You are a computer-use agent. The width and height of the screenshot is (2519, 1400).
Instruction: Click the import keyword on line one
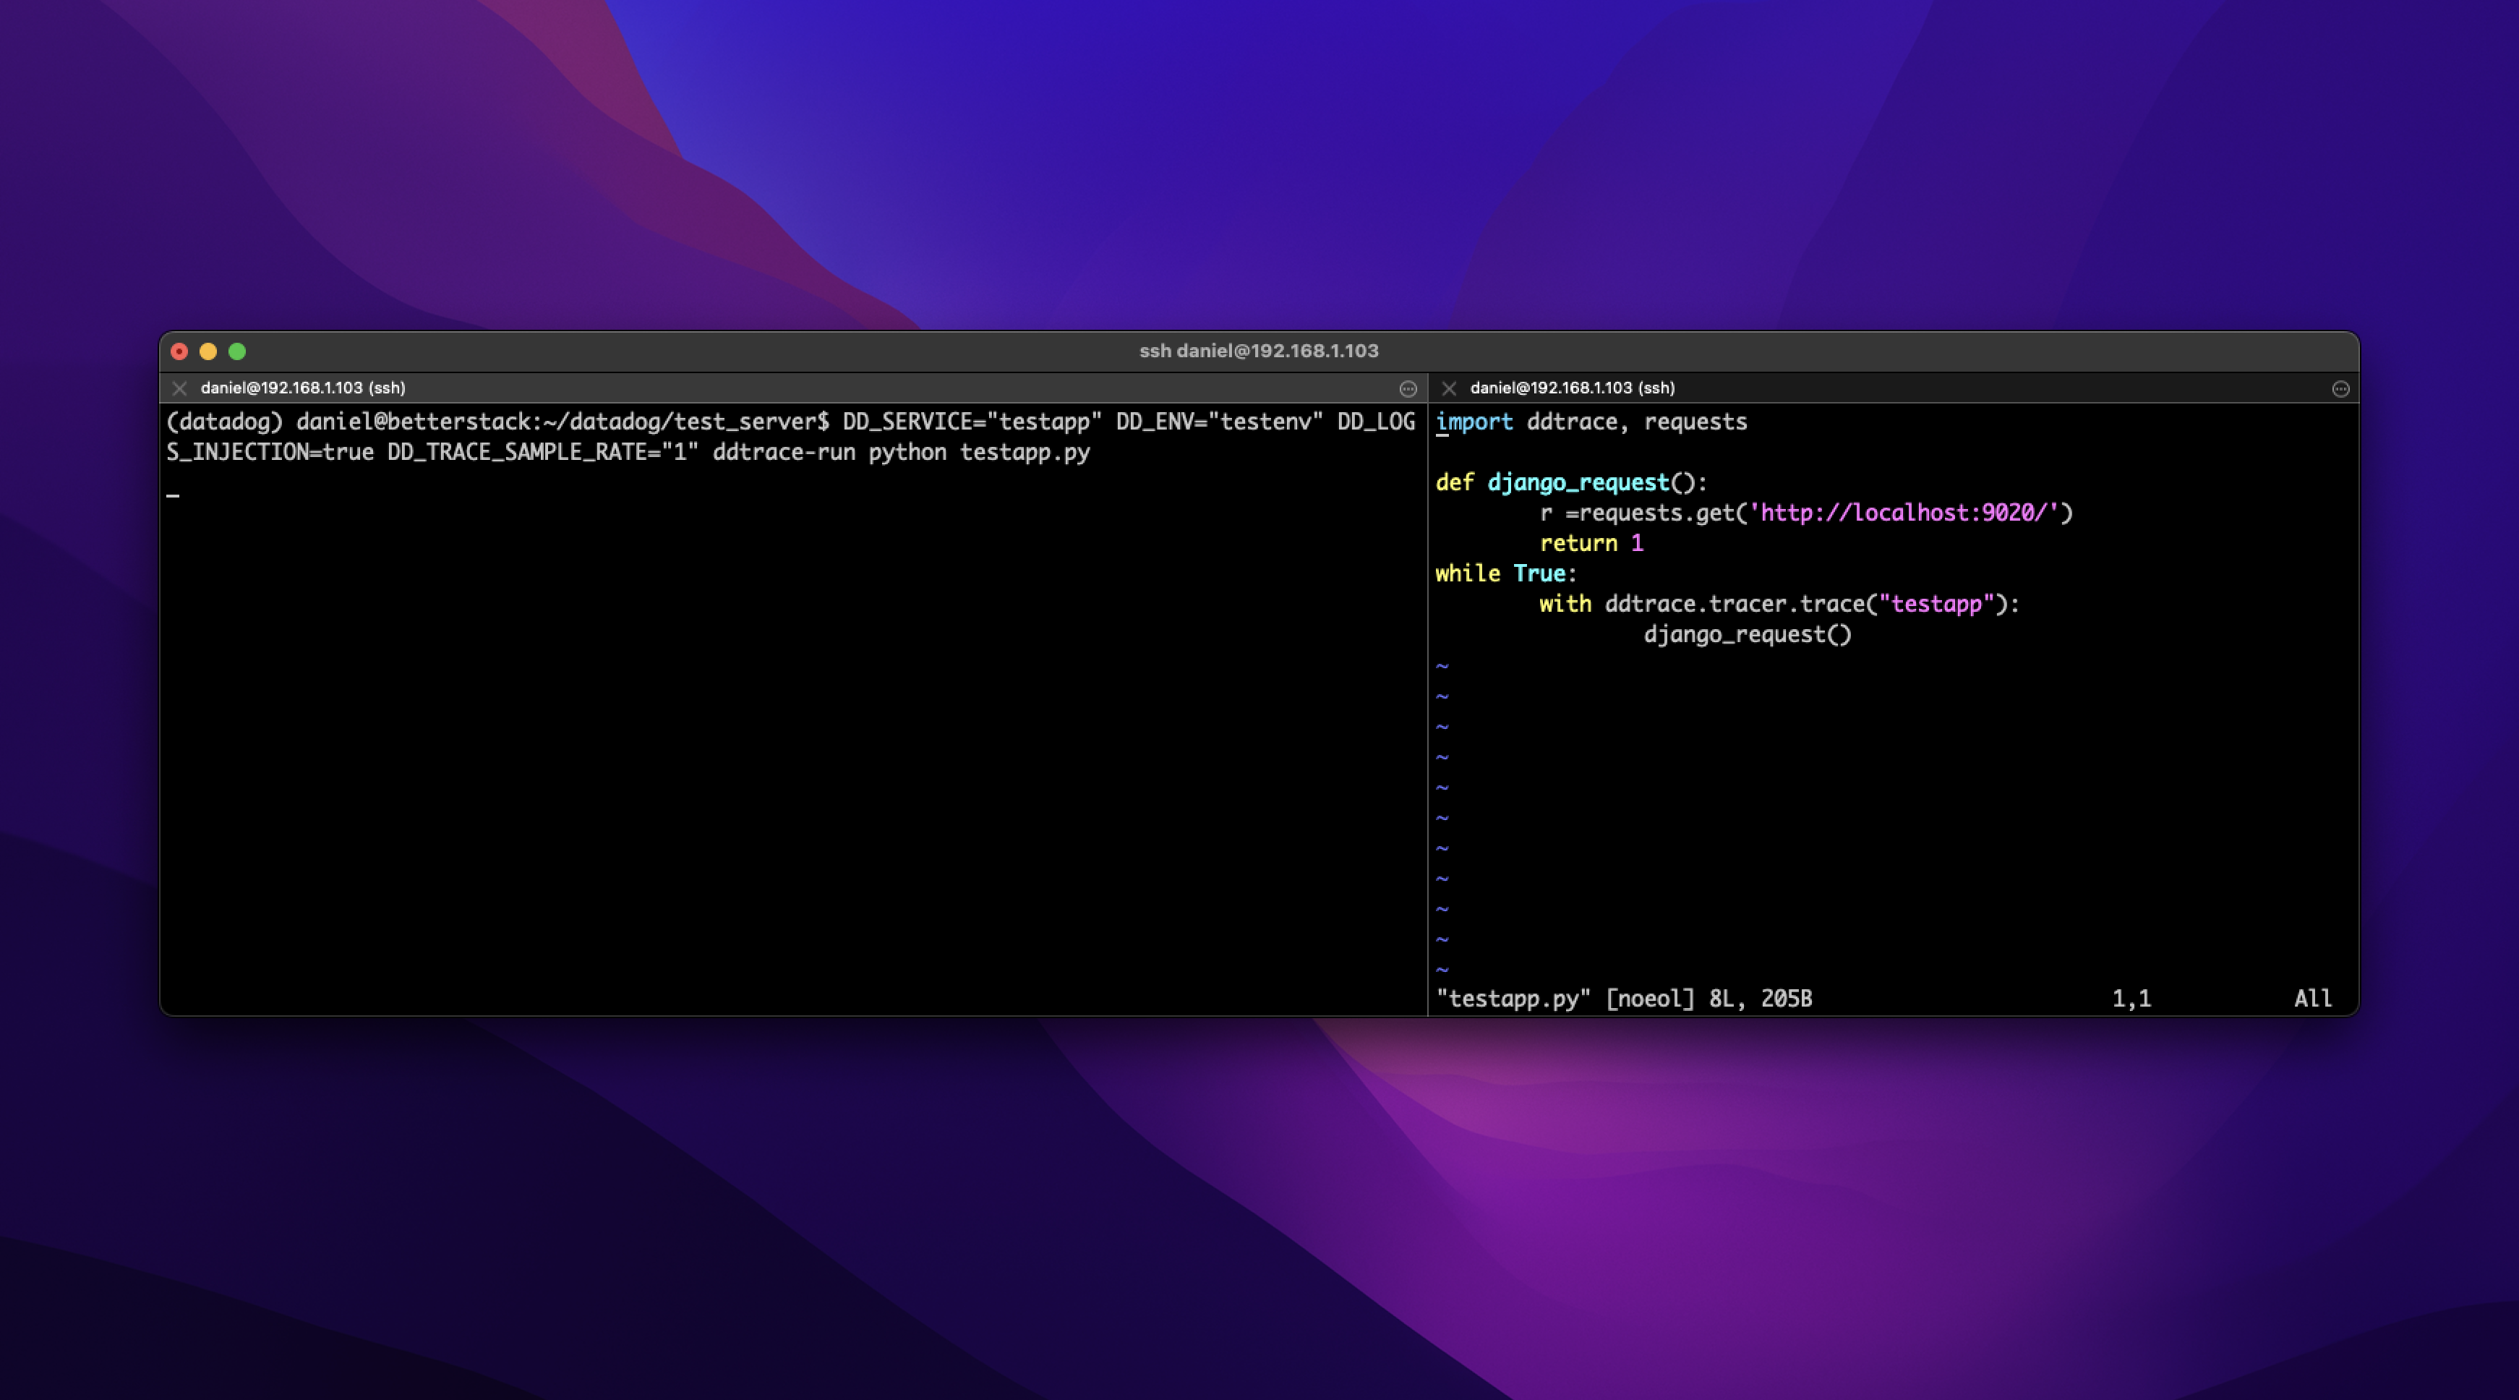pos(1475,421)
